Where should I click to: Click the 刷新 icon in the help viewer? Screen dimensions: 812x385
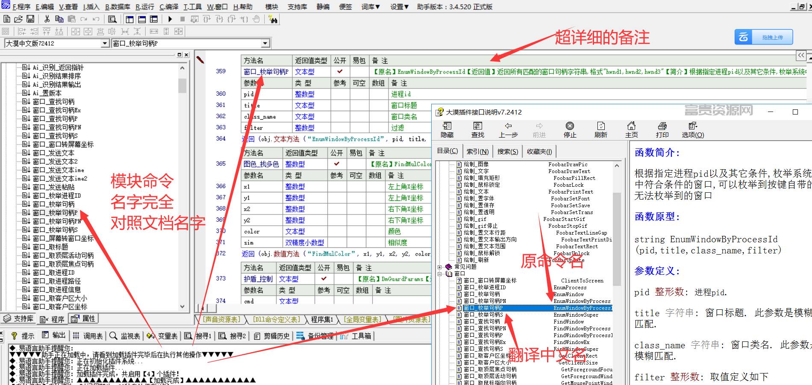(x=600, y=130)
